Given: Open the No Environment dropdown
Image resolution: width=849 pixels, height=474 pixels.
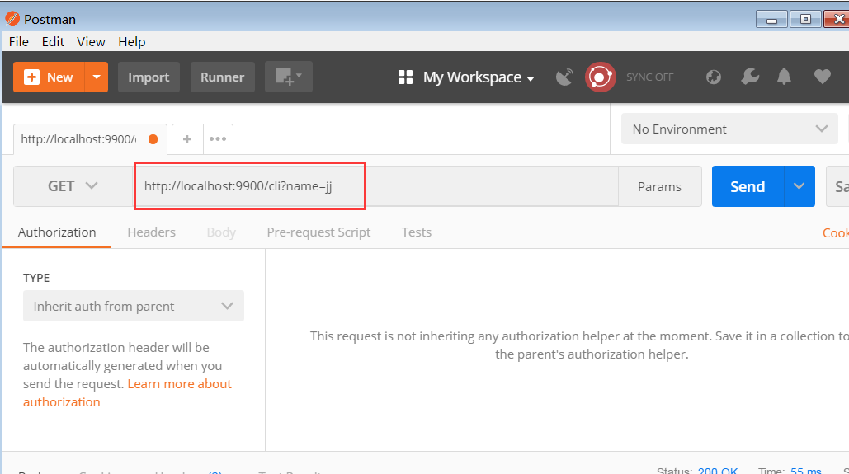Looking at the screenshot, I should pos(729,129).
